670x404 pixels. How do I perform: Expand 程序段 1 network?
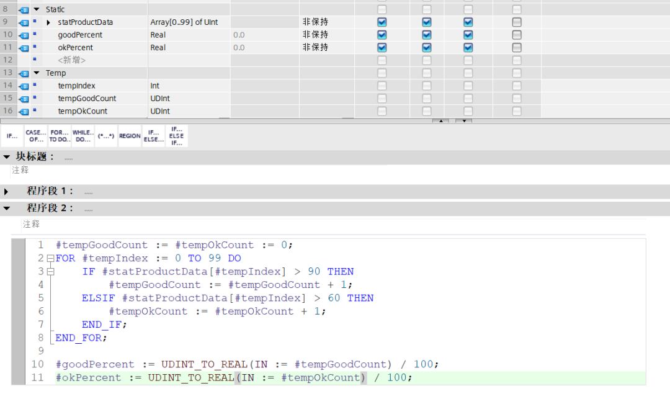(x=7, y=192)
